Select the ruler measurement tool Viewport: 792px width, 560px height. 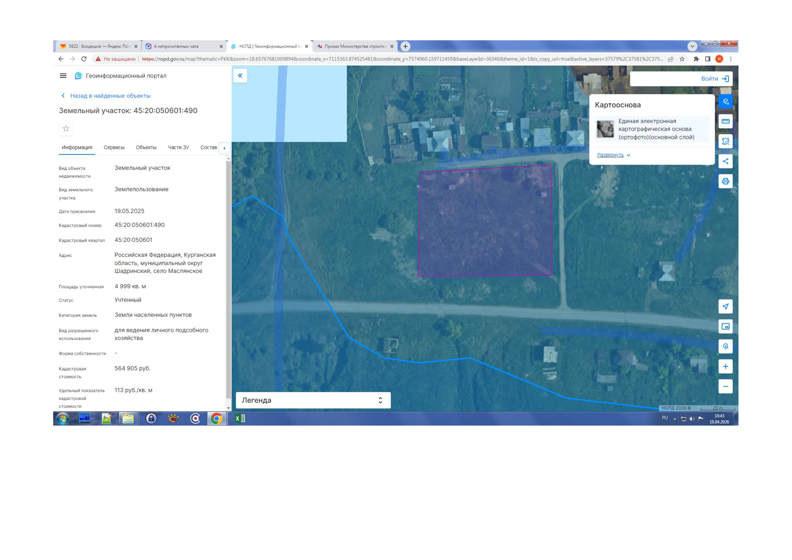pyautogui.click(x=725, y=122)
